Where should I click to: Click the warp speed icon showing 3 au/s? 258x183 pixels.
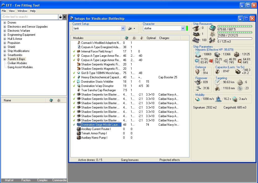tap(235, 99)
